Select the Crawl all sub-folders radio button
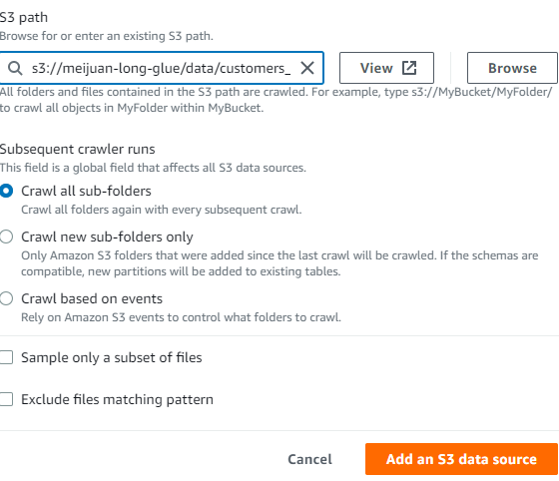 6,191
